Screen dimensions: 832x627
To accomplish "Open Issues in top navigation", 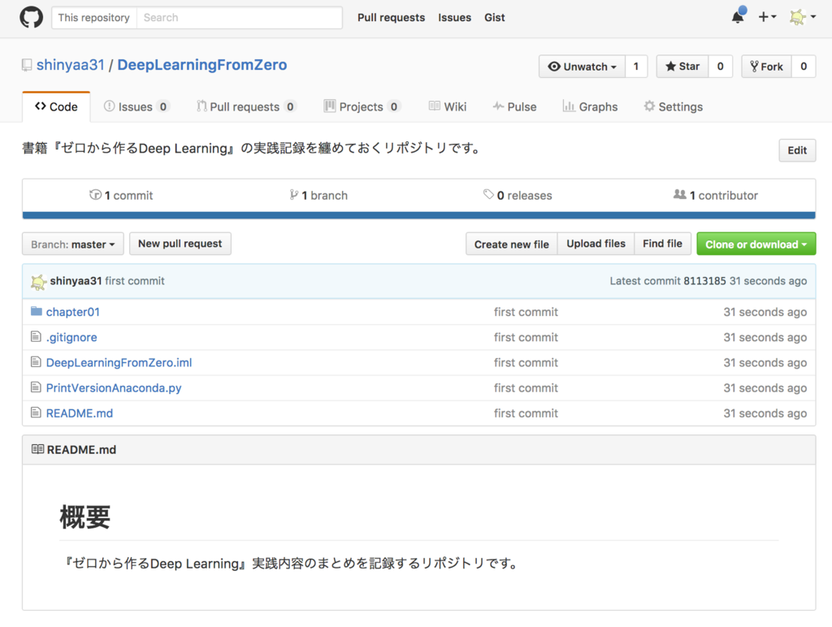I will (x=455, y=18).
